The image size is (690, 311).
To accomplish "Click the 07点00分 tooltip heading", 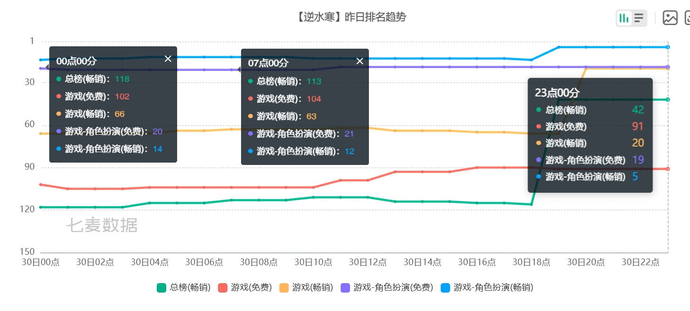I will point(268,63).
